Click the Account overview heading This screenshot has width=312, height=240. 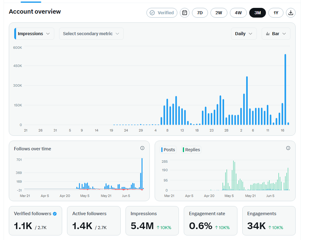click(x=35, y=12)
